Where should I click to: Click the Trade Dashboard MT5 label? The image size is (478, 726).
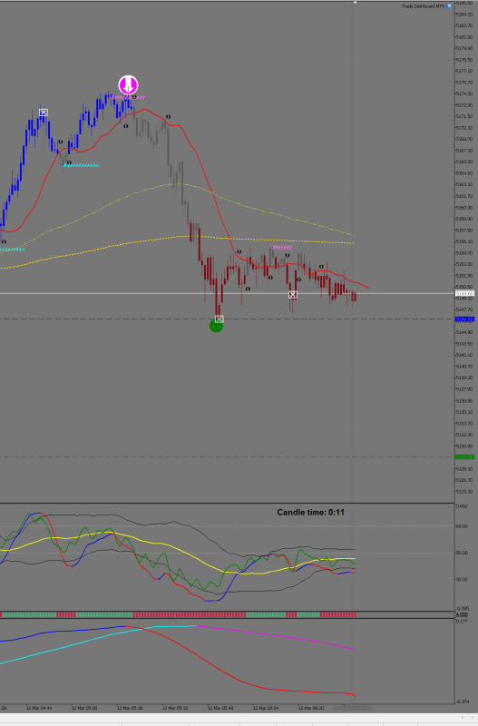(423, 6)
